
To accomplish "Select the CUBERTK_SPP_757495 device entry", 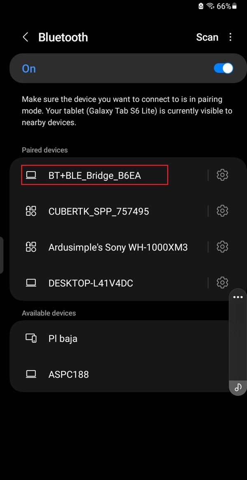I will point(99,211).
